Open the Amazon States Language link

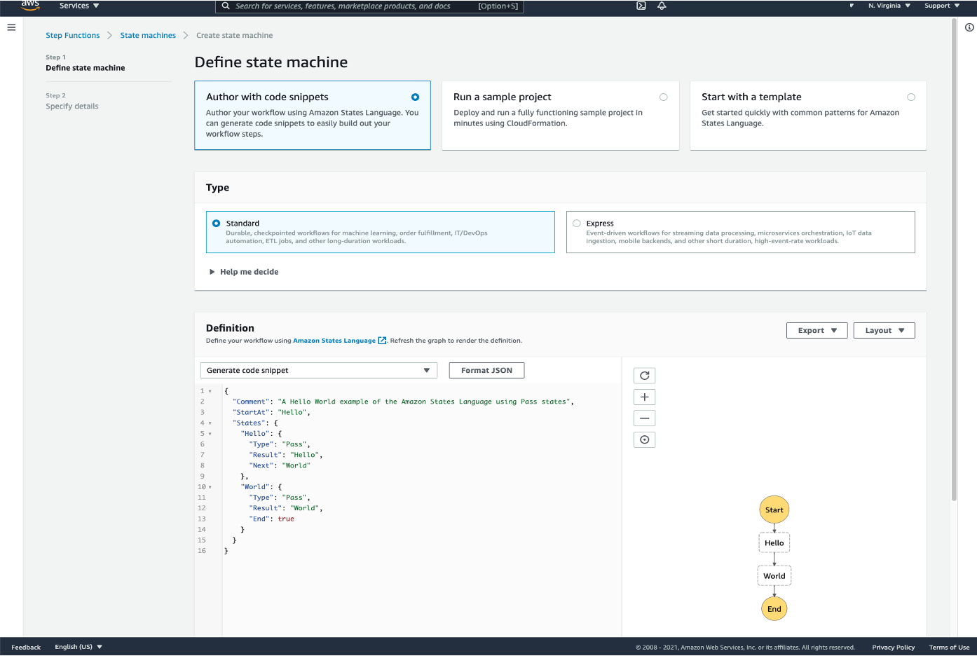click(x=334, y=341)
